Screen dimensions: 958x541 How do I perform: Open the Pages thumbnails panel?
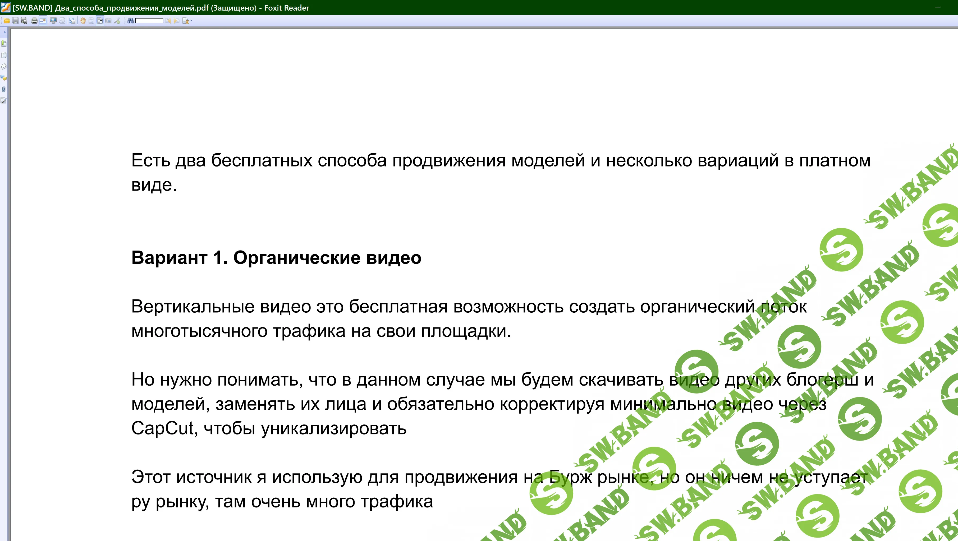(4, 55)
